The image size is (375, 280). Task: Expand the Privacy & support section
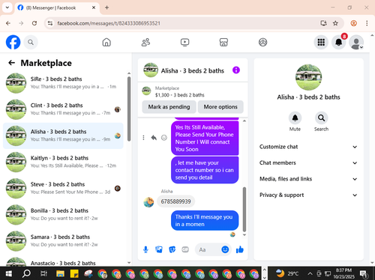click(308, 195)
